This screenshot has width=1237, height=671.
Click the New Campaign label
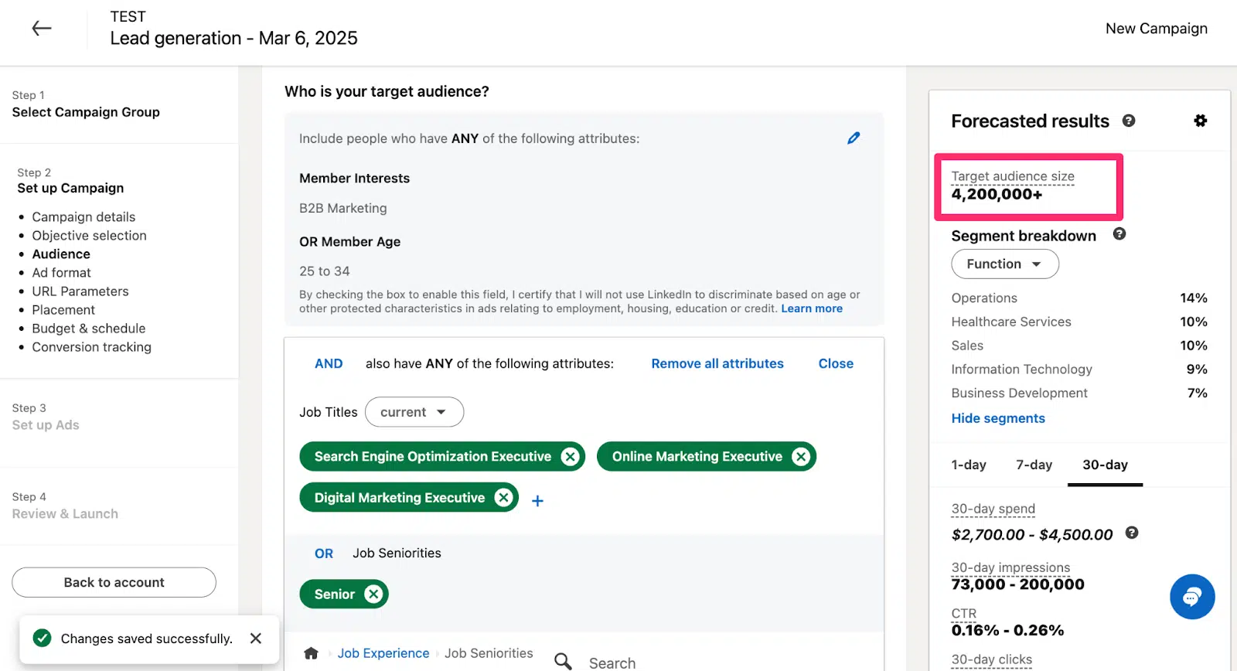pyautogui.click(x=1156, y=29)
